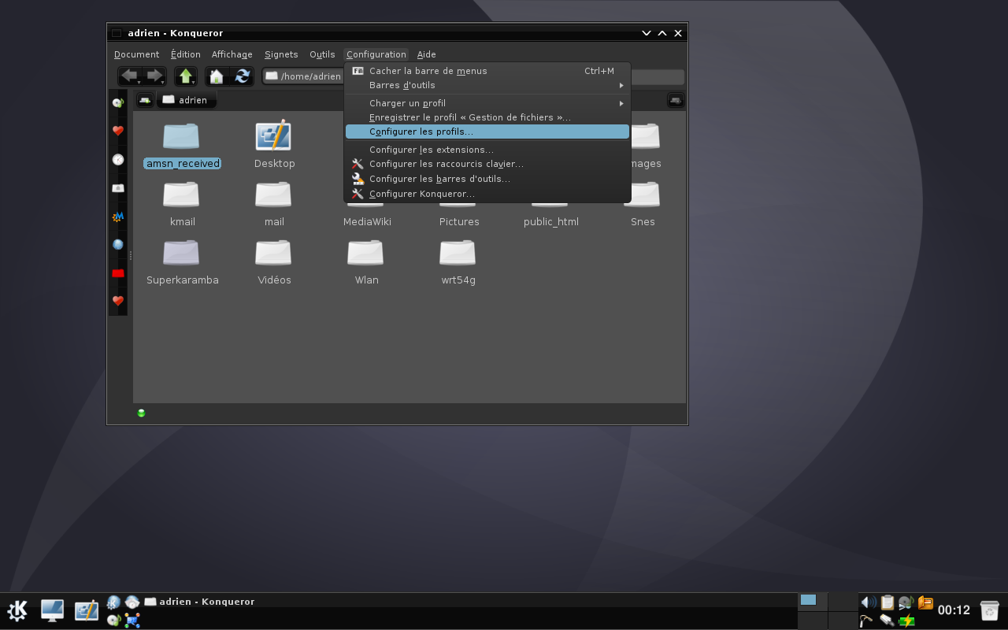Choose Configurer les extensions...

pos(487,150)
